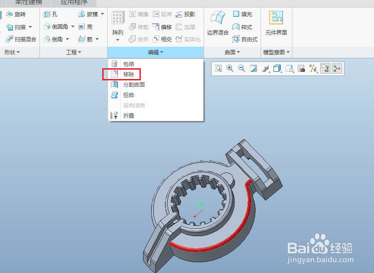374x273 pixels.
Task: Select the 样式 (Style) tool
Action: [242, 27]
